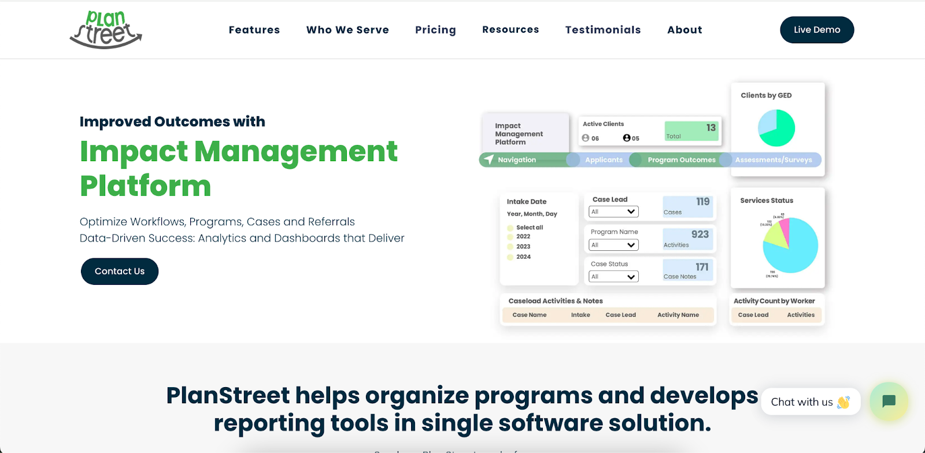Click the Live Demo button
This screenshot has width=925, height=453.
coord(817,29)
